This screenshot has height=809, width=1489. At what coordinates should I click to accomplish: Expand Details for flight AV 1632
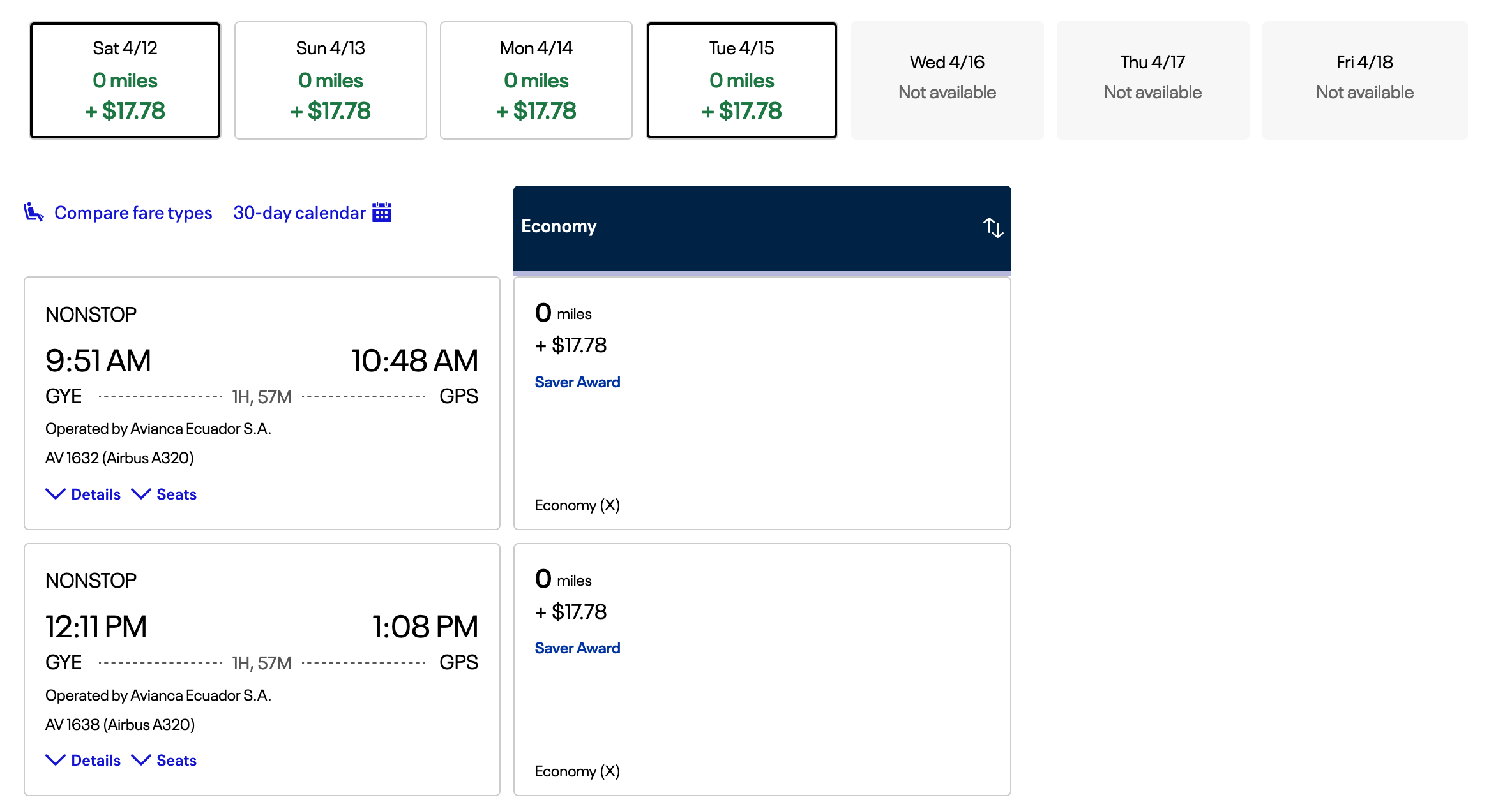84,494
